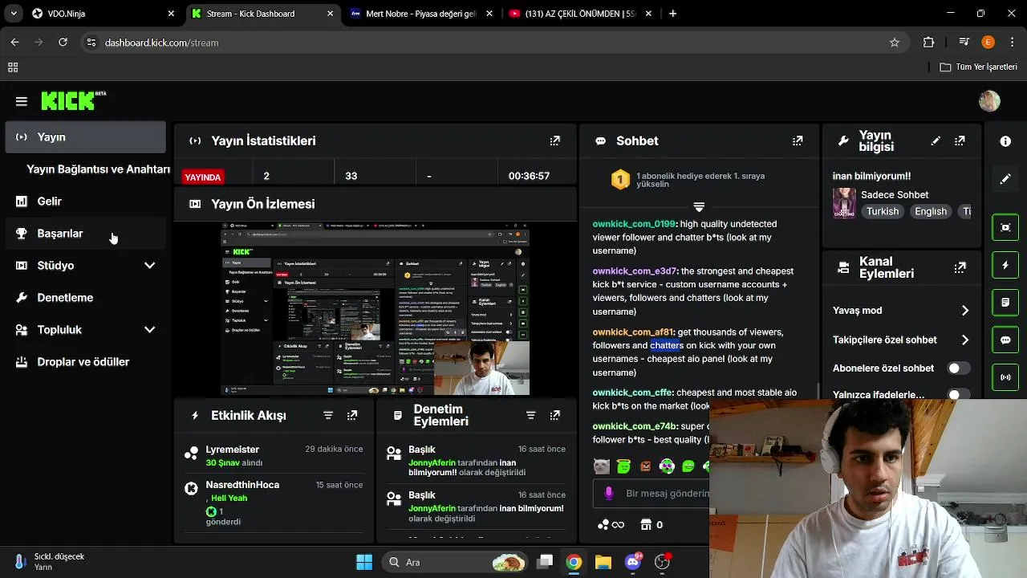The image size is (1027, 578).
Task: Open File Explorer from the taskbar
Action: pos(603,562)
